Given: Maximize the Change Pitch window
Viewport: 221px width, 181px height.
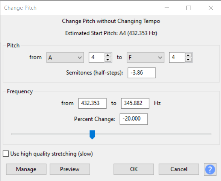Looking at the screenshot, I should [x=189, y=8].
